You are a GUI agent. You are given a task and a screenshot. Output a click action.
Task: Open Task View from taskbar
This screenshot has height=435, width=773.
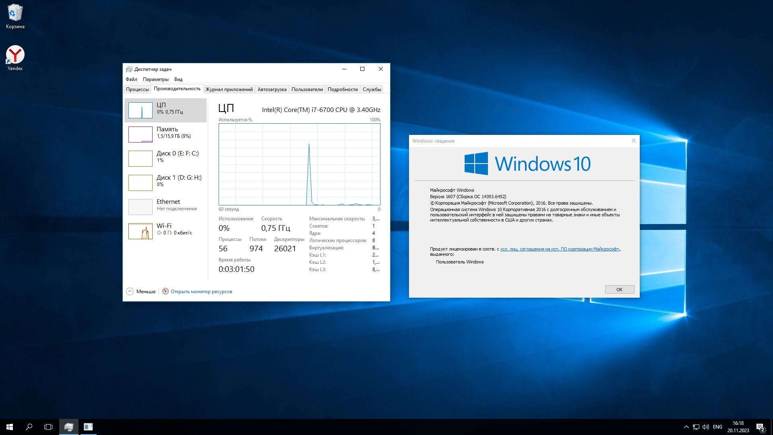point(48,427)
